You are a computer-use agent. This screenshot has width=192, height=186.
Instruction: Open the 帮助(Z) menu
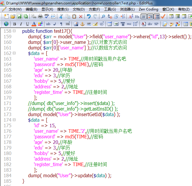[184, 9]
